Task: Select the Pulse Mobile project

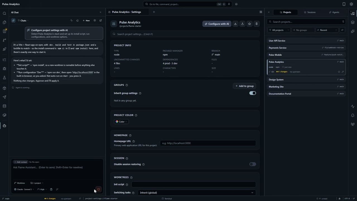Action: click(x=306, y=55)
